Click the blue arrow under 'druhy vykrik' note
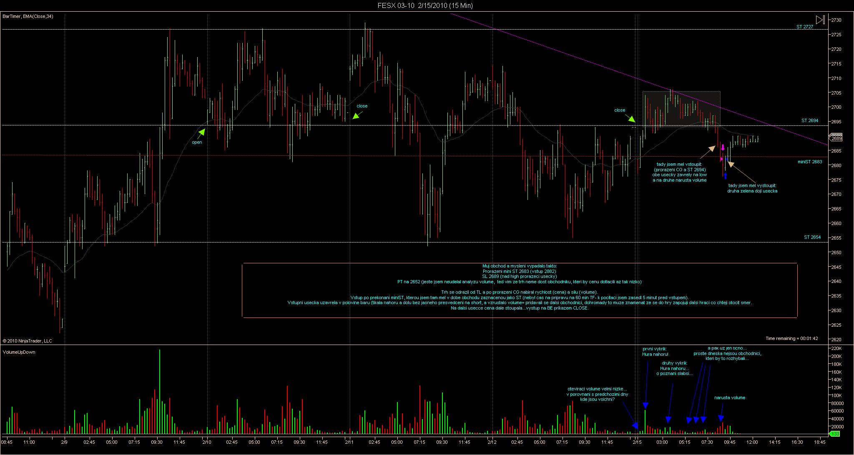This screenshot has height=455, width=854. point(668,419)
